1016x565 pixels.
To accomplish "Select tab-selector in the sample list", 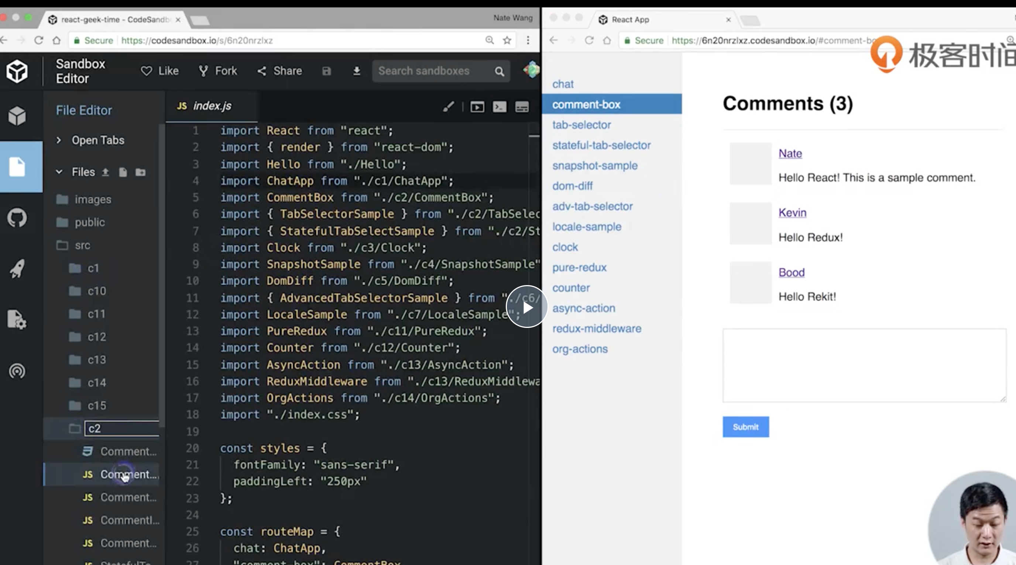I will click(582, 125).
